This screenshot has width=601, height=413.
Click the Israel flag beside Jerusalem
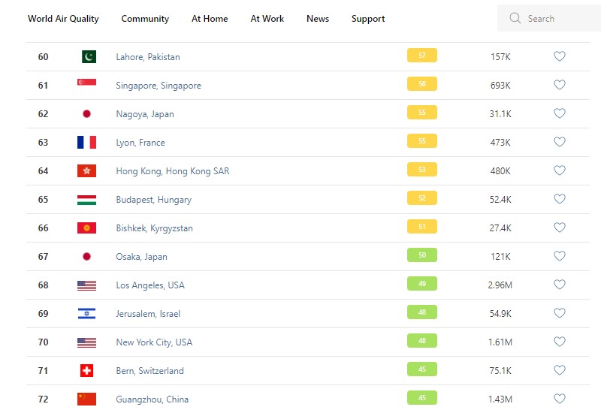pos(86,314)
